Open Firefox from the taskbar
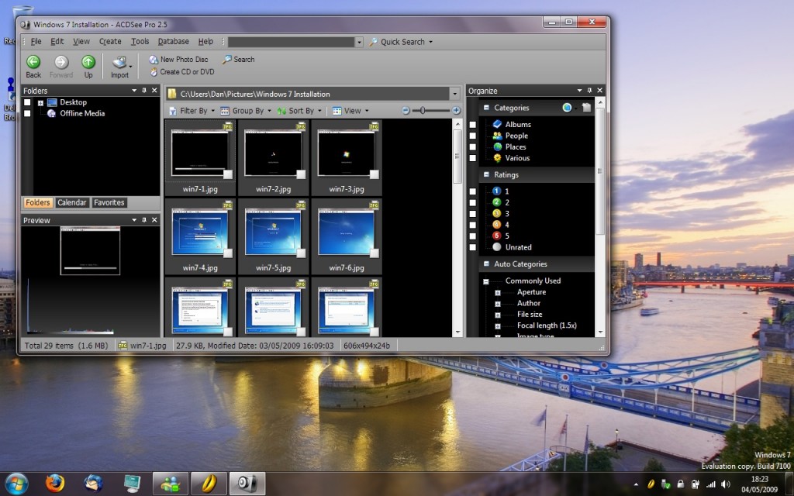Image resolution: width=794 pixels, height=496 pixels. click(55, 484)
